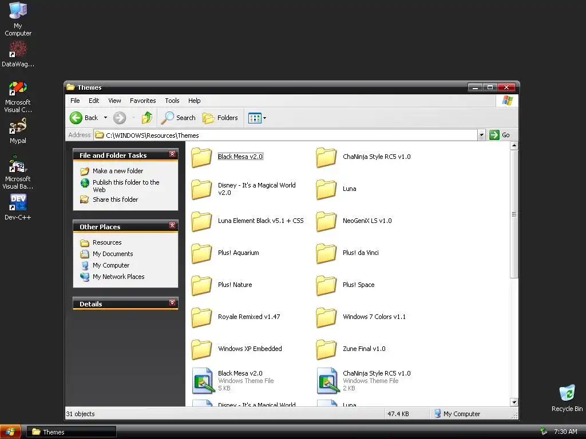Expand the address bar dropdown list
Viewport: 586px width, 439px height.
(481, 135)
